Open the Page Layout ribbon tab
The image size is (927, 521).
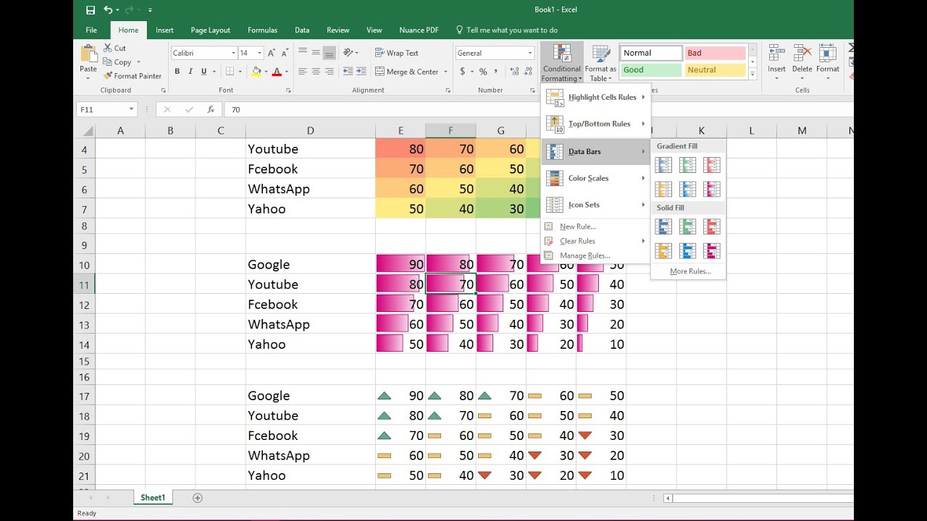[x=210, y=30]
